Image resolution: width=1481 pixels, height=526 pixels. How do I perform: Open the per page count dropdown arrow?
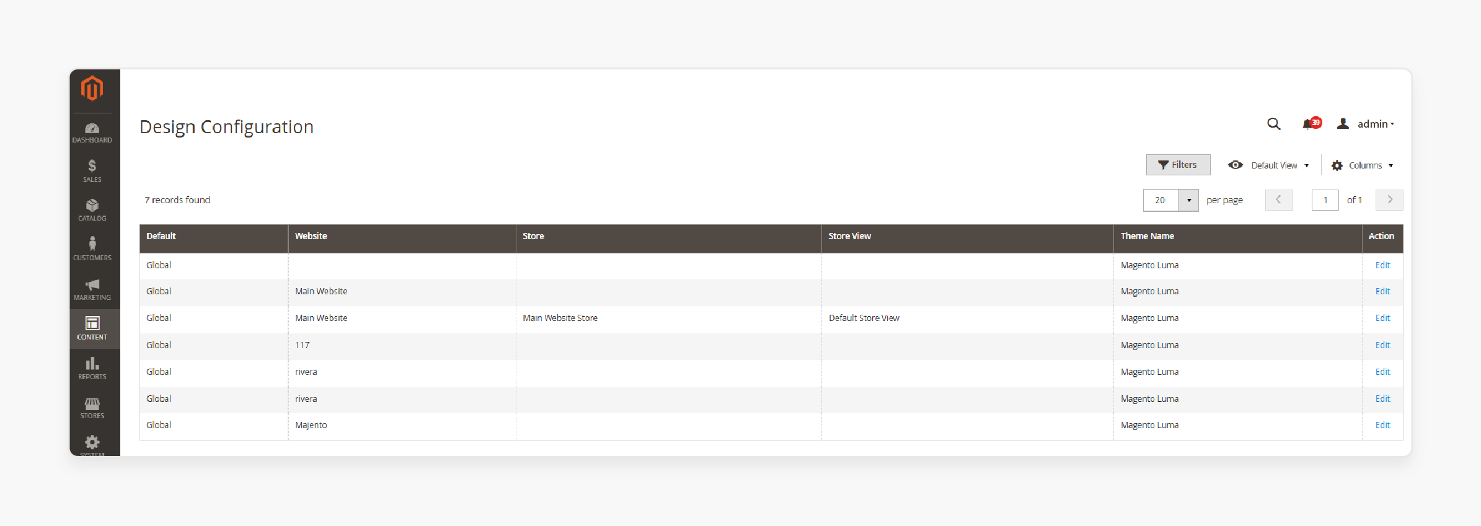point(1188,200)
